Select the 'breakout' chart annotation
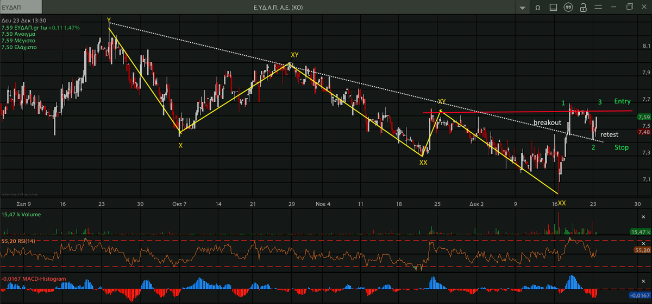This screenshot has width=652, height=304. pos(547,123)
